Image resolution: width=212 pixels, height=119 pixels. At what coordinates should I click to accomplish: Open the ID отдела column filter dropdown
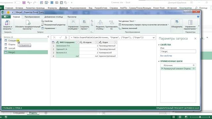pyautogui.click(x=97, y=42)
